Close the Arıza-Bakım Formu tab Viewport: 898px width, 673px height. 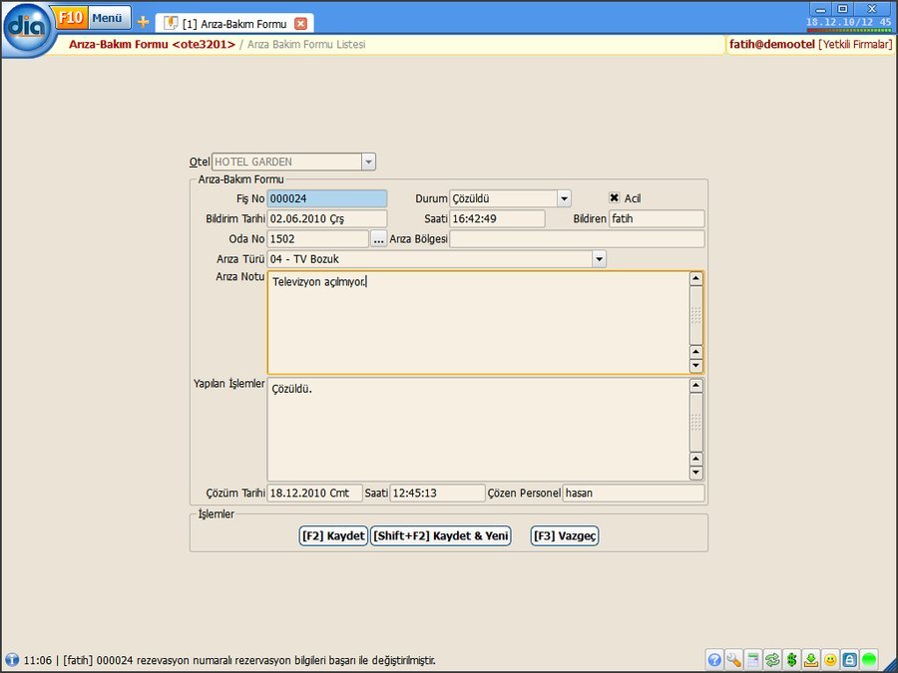(x=300, y=24)
